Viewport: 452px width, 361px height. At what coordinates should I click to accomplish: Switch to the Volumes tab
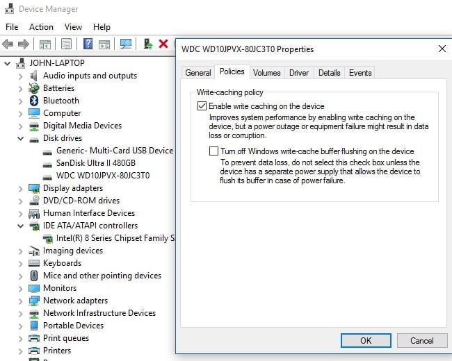click(266, 72)
